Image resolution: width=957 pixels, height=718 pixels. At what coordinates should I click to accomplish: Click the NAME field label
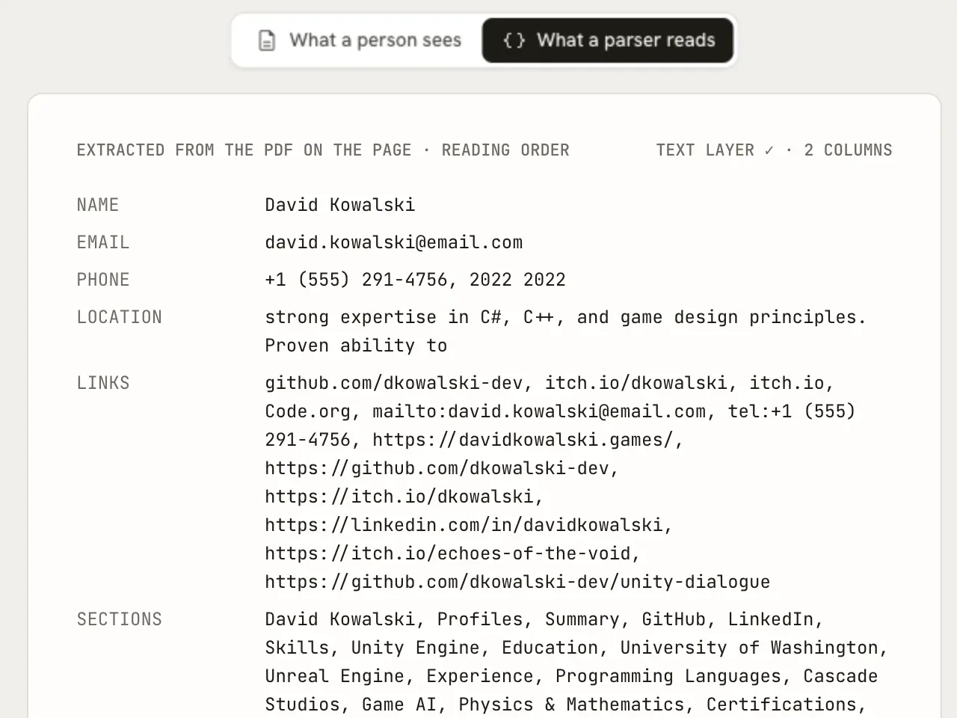(x=98, y=205)
